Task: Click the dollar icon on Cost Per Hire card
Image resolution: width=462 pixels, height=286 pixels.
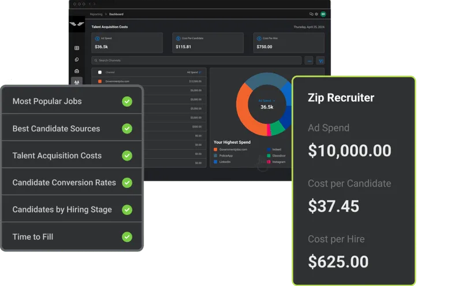Action: (x=259, y=38)
